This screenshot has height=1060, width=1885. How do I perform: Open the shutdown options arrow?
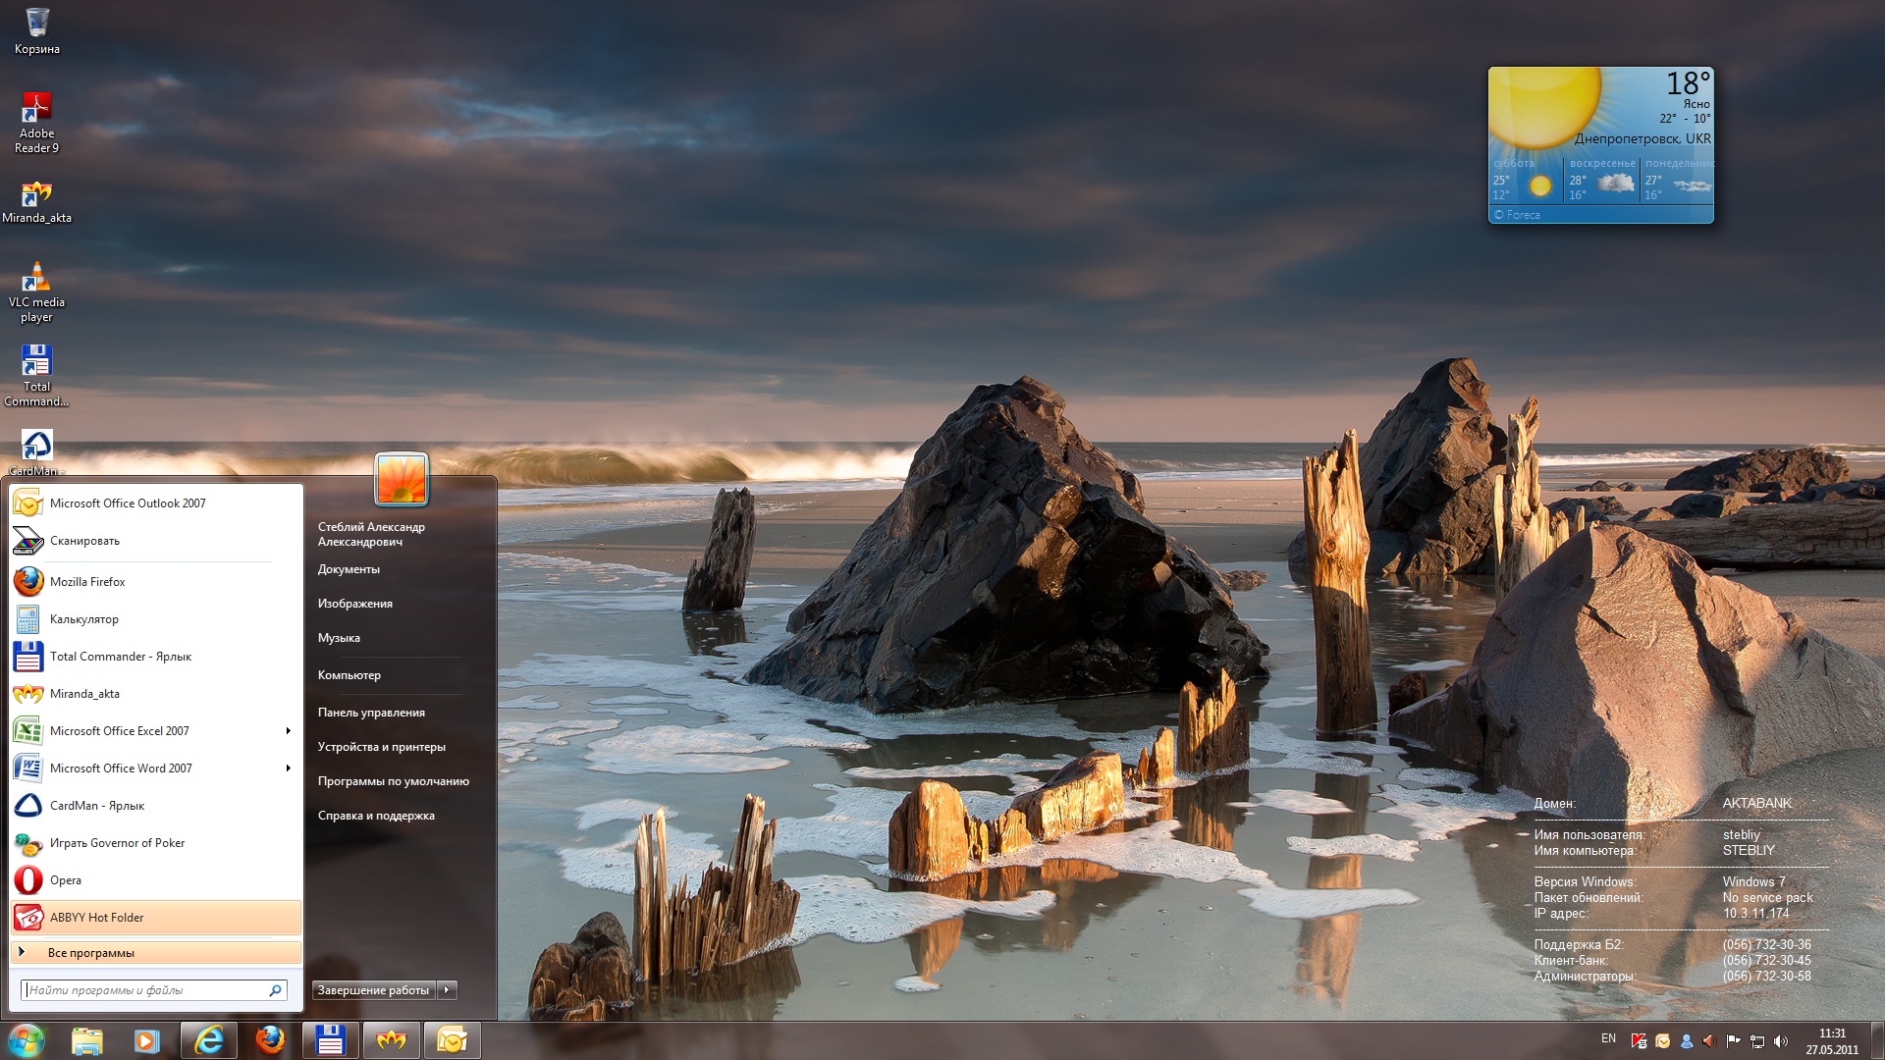pyautogui.click(x=448, y=990)
